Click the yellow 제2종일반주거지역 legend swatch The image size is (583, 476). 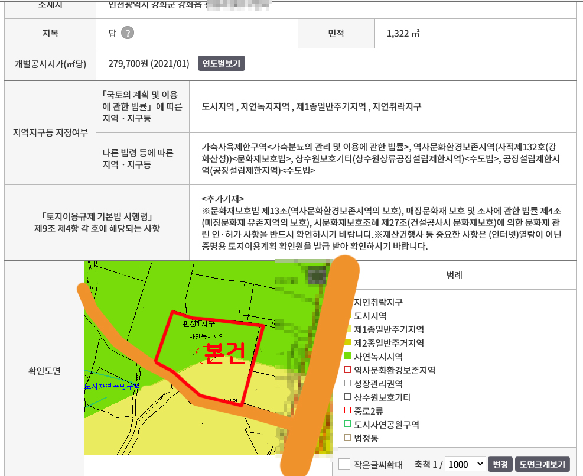click(349, 343)
